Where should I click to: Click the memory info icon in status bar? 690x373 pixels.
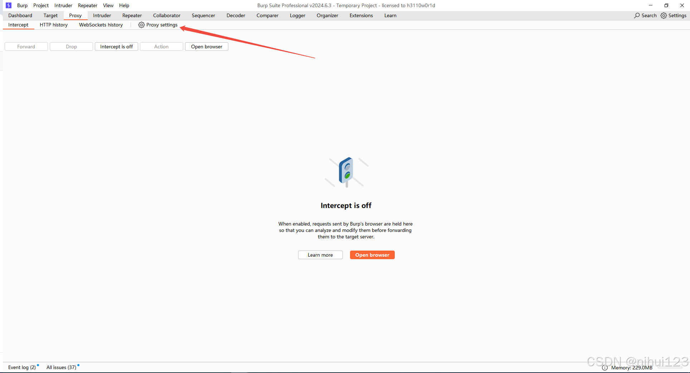605,368
